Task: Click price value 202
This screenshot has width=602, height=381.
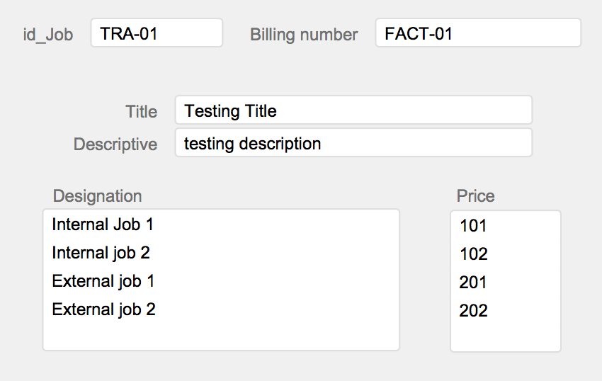Action: tap(473, 310)
